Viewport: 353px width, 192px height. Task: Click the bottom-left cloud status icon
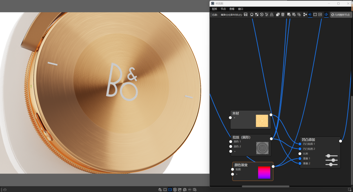coord(5,190)
